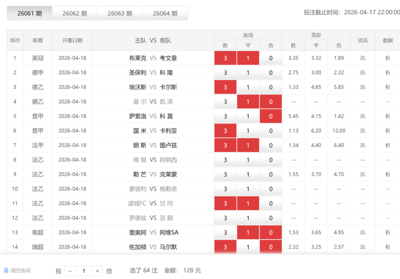Switch to the 26062期 tab
The height and width of the screenshot is (279, 400).
(74, 14)
